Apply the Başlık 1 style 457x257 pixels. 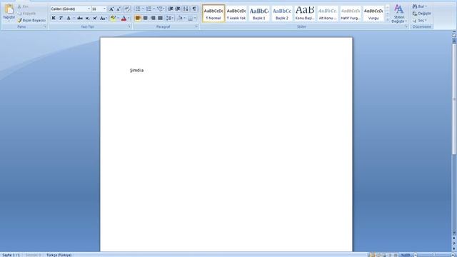click(x=259, y=14)
